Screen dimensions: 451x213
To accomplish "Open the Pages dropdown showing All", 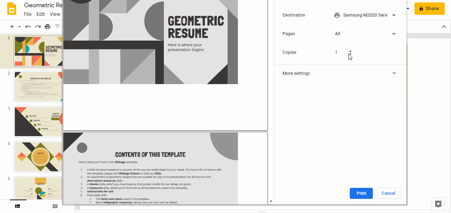I will pyautogui.click(x=394, y=33).
